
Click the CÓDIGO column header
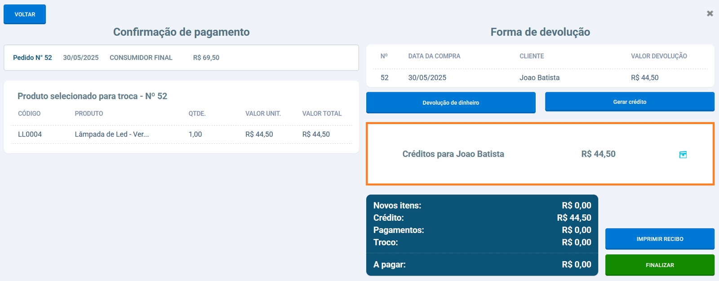point(29,114)
